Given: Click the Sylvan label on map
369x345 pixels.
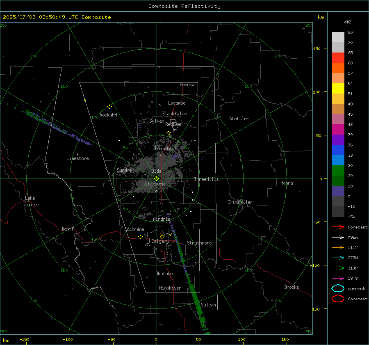Looking at the screenshot, I should click(157, 121).
